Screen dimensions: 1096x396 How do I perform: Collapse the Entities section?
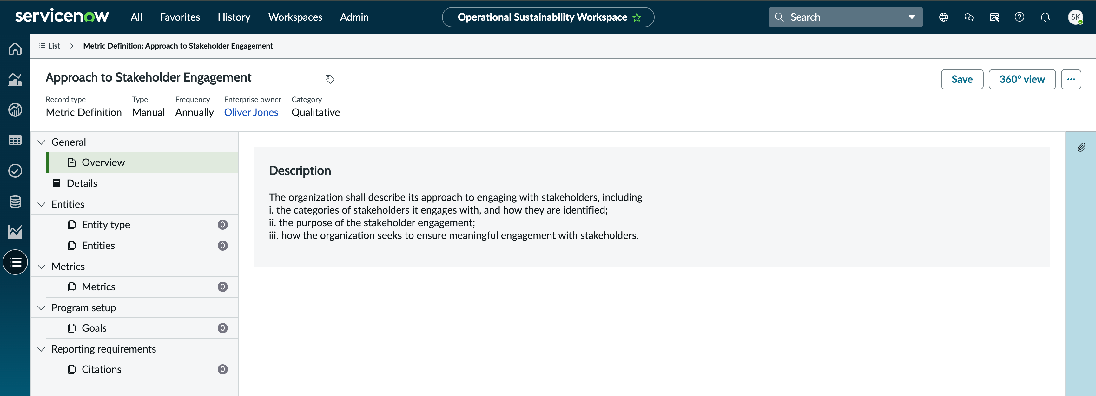[x=41, y=204]
